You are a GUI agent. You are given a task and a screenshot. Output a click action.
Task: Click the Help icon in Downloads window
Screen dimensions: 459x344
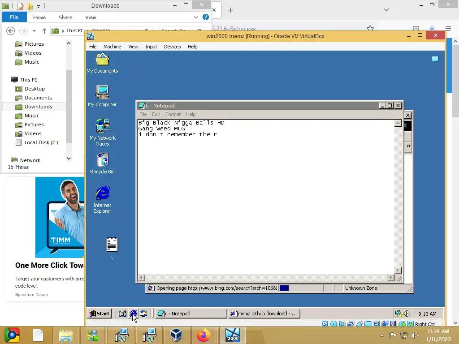(206, 17)
